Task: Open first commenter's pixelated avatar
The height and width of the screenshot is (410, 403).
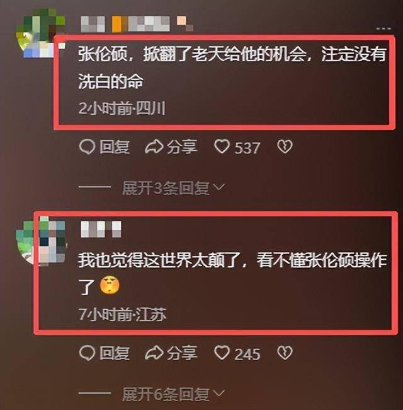Action: tap(40, 33)
